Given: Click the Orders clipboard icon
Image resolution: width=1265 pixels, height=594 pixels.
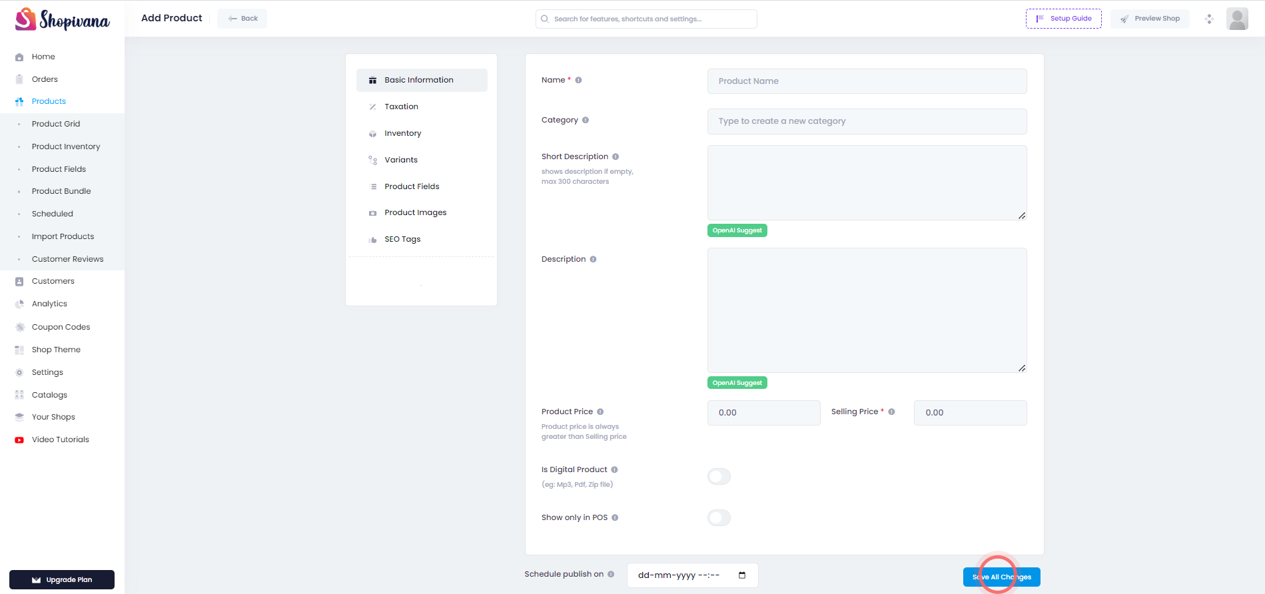Looking at the screenshot, I should click(x=19, y=79).
